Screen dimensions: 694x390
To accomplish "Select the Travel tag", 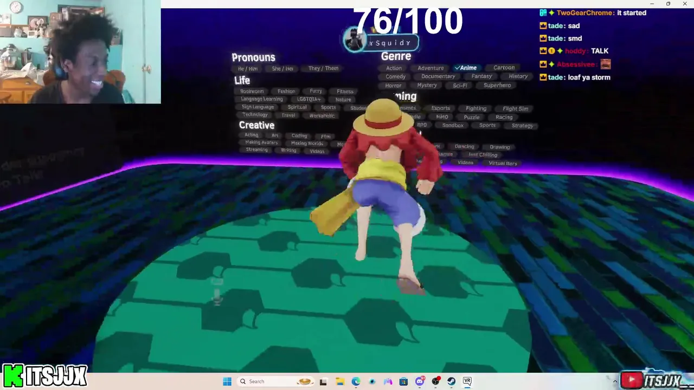I will pos(288,115).
